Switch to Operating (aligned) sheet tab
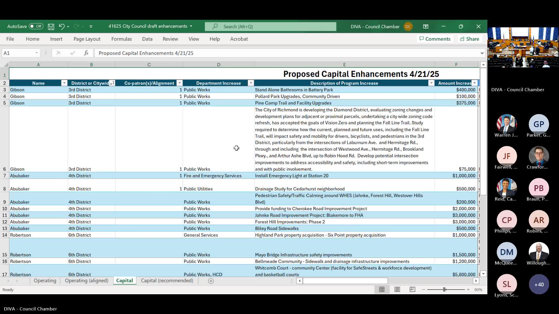Viewport: 559px width, 314px height. [86, 281]
